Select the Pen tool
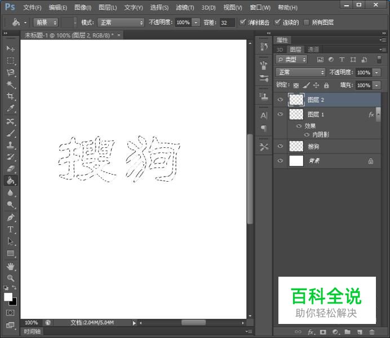390x338 pixels. tap(10, 218)
